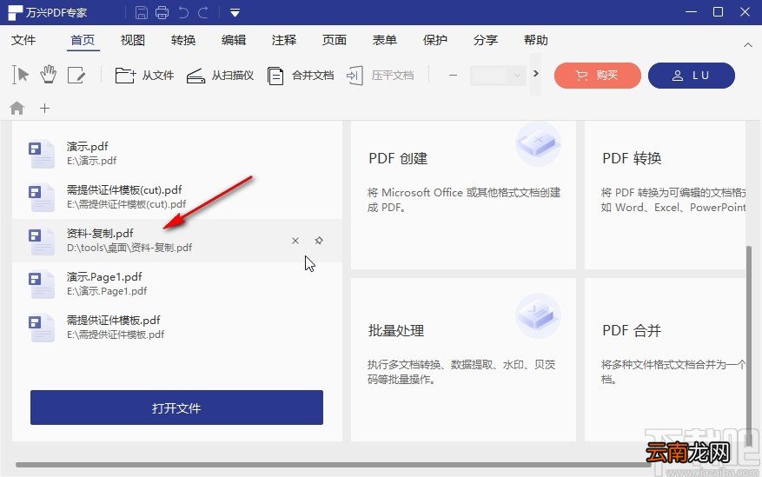Click the save icon in title bar
762x477 pixels.
tap(142, 13)
